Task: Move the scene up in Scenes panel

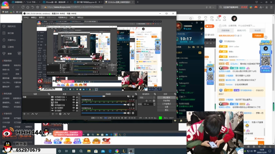Action: tap(32, 114)
